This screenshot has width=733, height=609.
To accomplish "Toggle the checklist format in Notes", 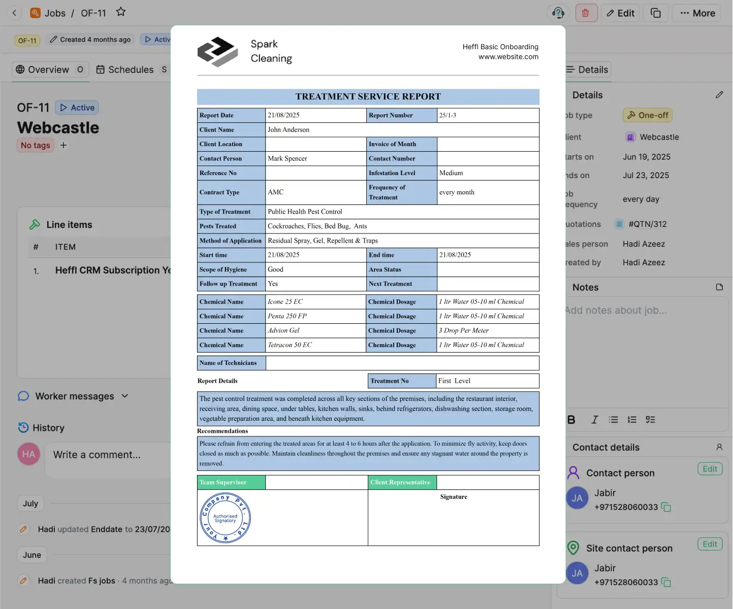I will pos(650,420).
